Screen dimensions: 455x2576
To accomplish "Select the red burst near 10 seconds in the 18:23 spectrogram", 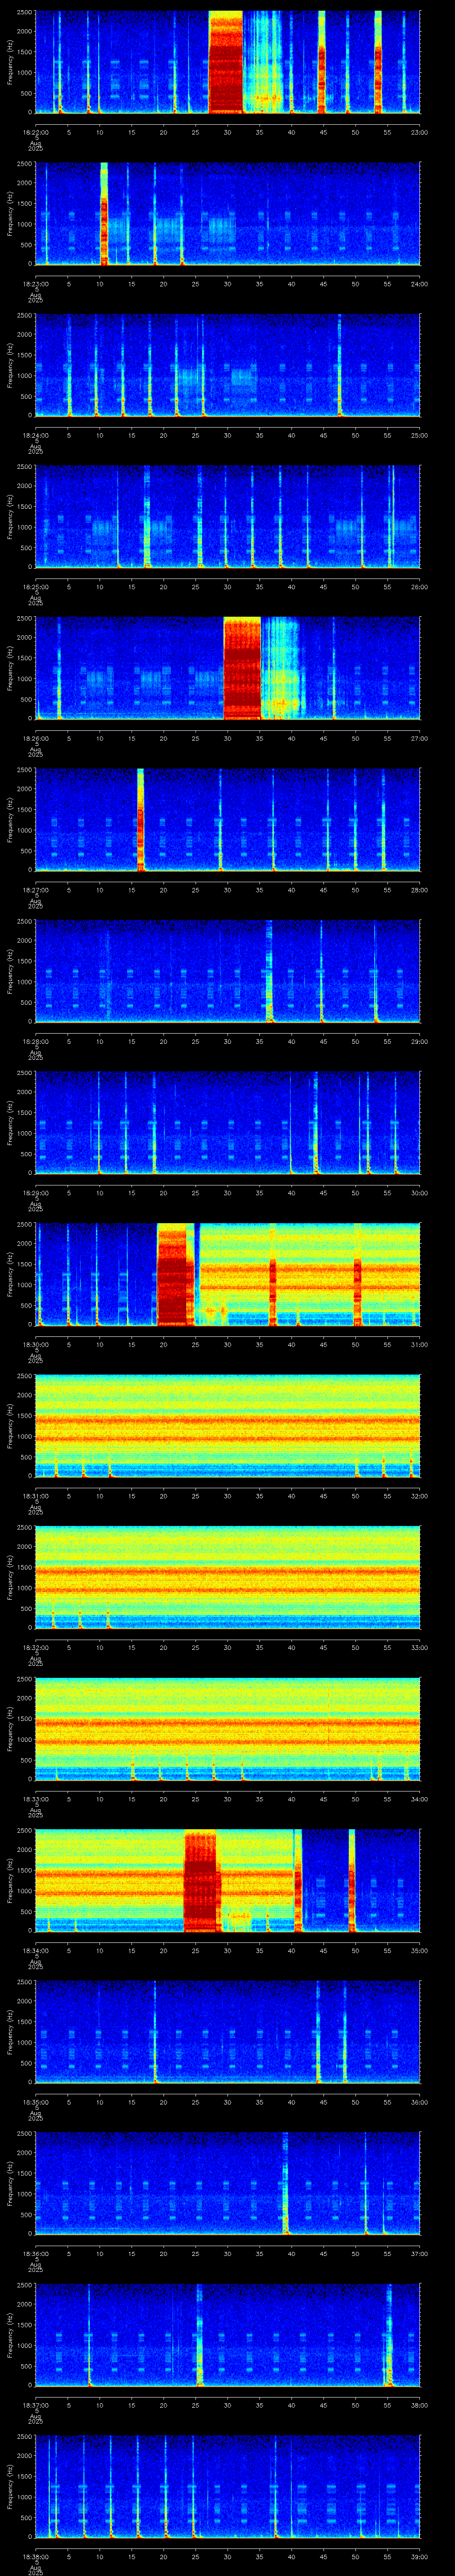I will pos(104,214).
